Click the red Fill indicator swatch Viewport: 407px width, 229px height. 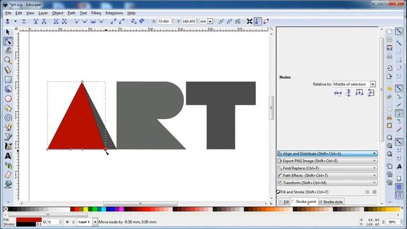(29, 220)
